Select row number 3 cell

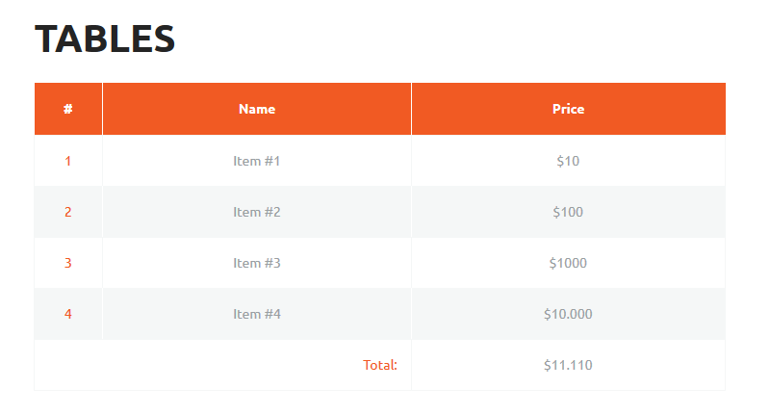pyautogui.click(x=68, y=263)
